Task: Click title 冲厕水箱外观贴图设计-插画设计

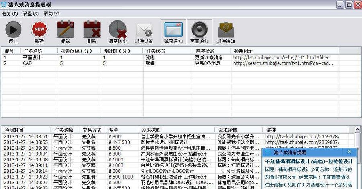Action: click(x=174, y=154)
